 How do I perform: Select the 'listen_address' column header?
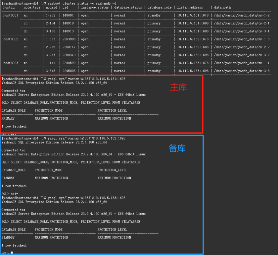(190, 8)
